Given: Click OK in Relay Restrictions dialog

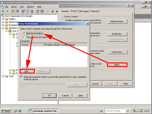Looking at the screenshot, I should (49, 96).
